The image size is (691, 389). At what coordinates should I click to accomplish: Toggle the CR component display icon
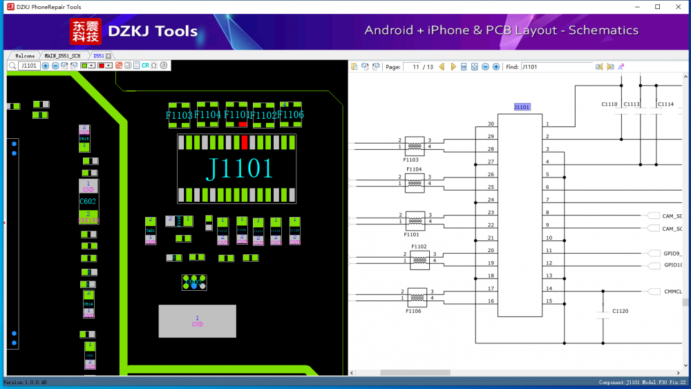(x=145, y=66)
